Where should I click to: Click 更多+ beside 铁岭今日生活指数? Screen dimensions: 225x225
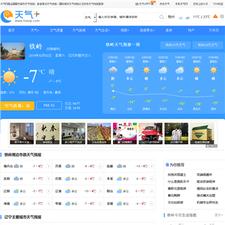pos(219,215)
